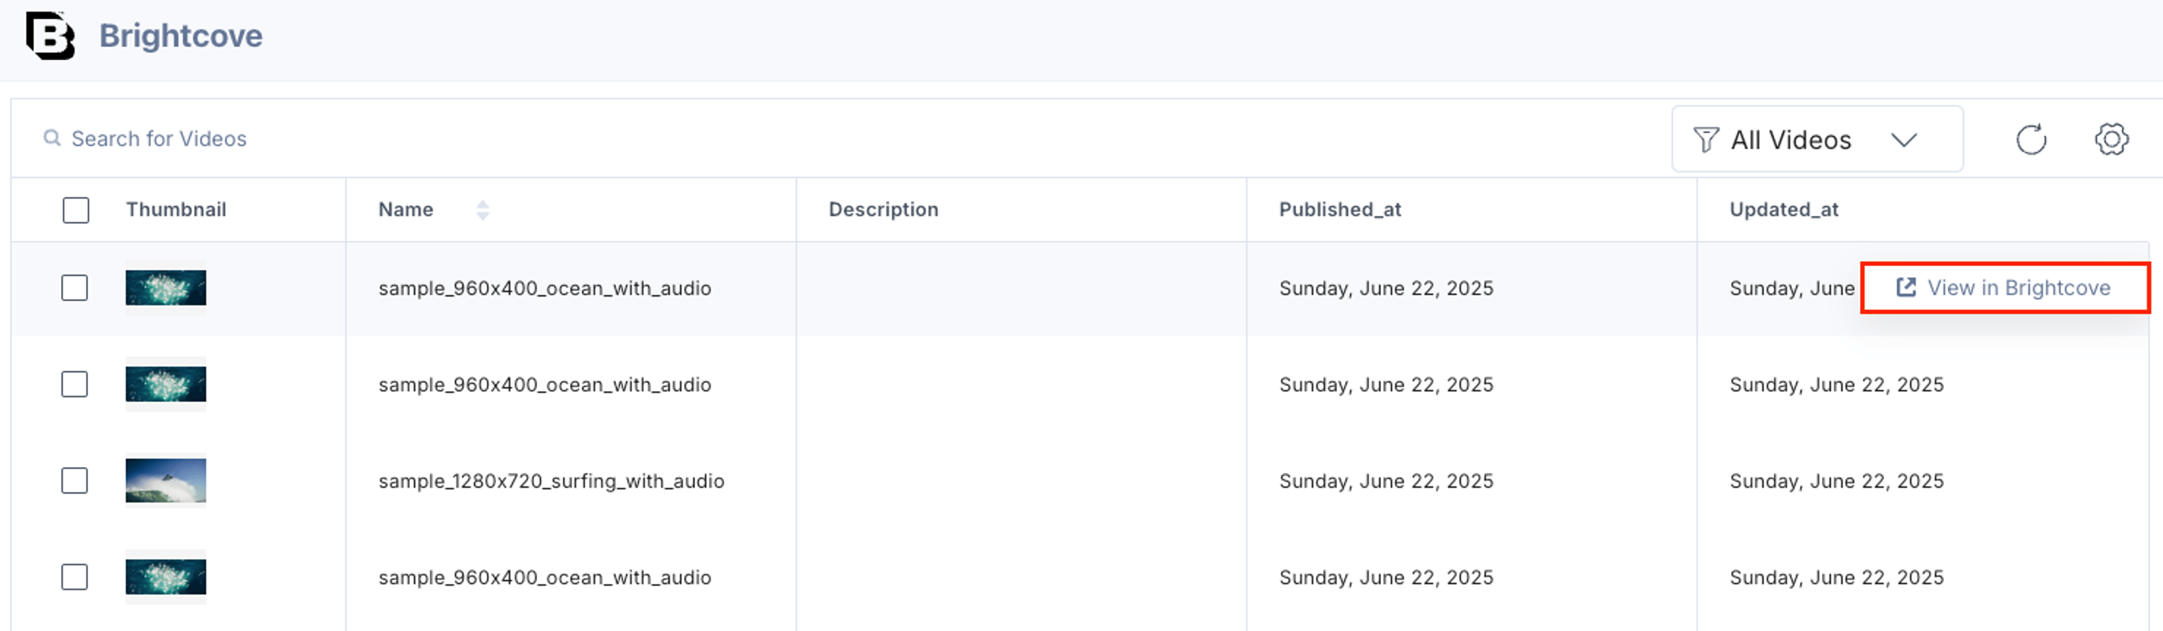The height and width of the screenshot is (631, 2163).
Task: Open the surfing video thumbnail
Action: pos(166,481)
